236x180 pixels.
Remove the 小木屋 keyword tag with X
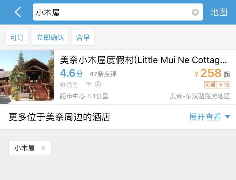coord(43,148)
